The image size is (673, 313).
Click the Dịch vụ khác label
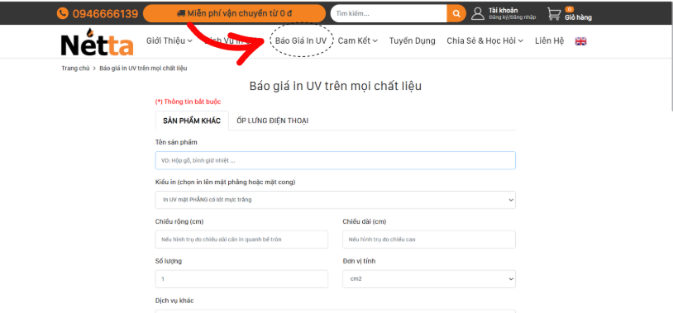point(174,301)
